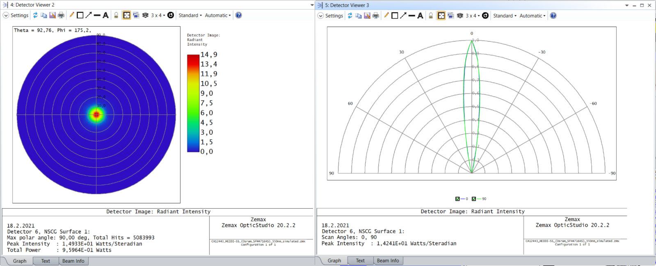Click layers overlay icon in Detector Viewer 2

(x=145, y=15)
